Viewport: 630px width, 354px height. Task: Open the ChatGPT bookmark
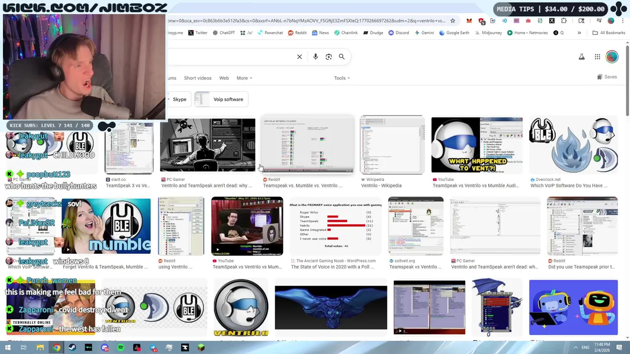coord(223,33)
